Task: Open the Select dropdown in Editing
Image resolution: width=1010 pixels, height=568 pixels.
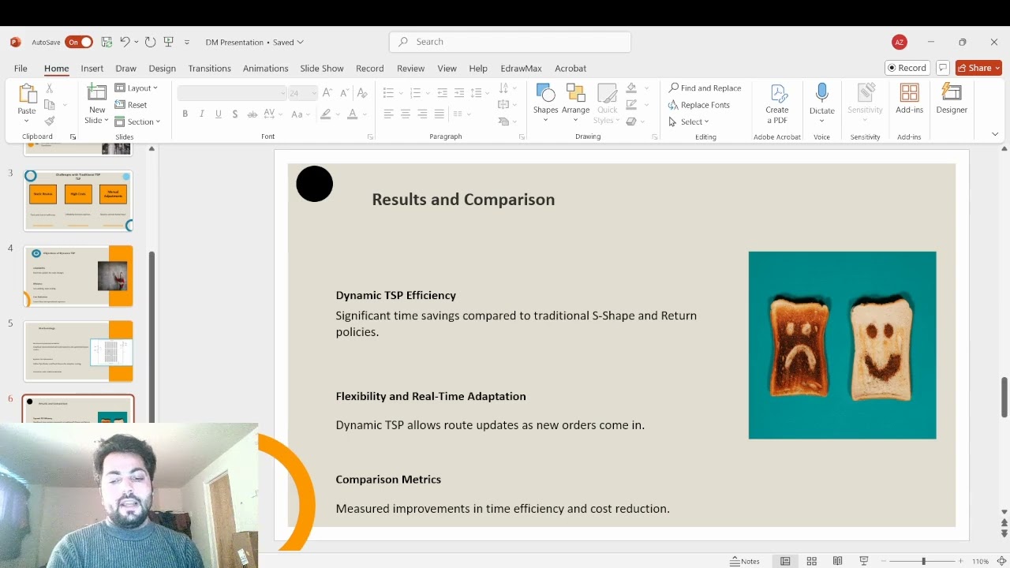Action: tap(689, 121)
